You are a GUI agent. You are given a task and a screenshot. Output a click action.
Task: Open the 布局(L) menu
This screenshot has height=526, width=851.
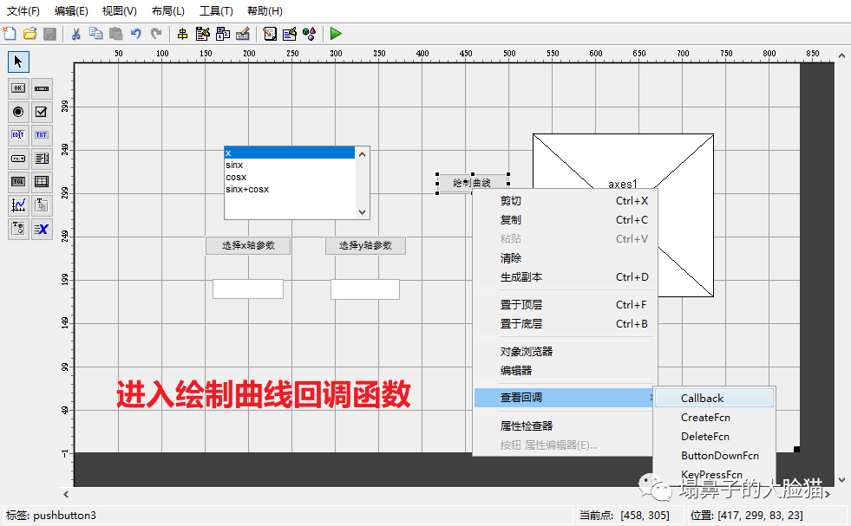point(167,11)
